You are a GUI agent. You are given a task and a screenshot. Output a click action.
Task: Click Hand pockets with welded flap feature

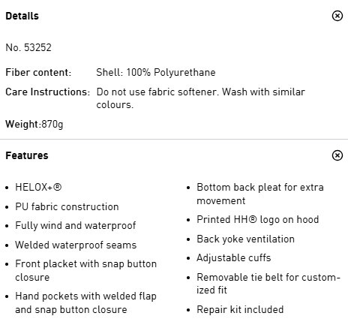click(x=86, y=302)
